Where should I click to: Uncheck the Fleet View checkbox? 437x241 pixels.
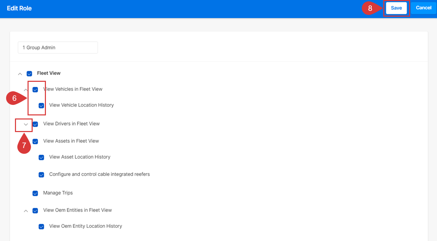29,74
